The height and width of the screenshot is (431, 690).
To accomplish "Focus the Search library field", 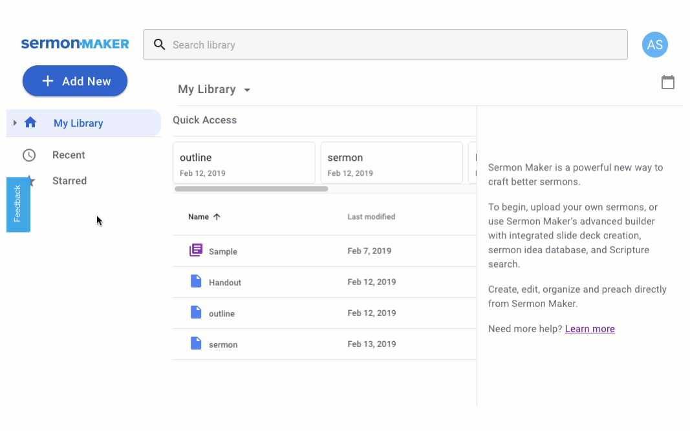I will 385,45.
